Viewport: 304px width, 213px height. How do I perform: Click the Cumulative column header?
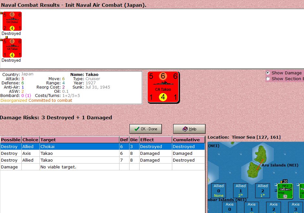pyautogui.click(x=188, y=140)
